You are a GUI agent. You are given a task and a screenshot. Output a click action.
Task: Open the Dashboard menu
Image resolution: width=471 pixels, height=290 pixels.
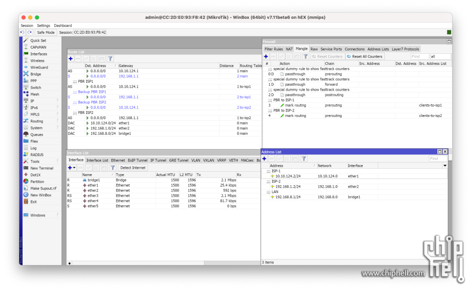(x=63, y=25)
